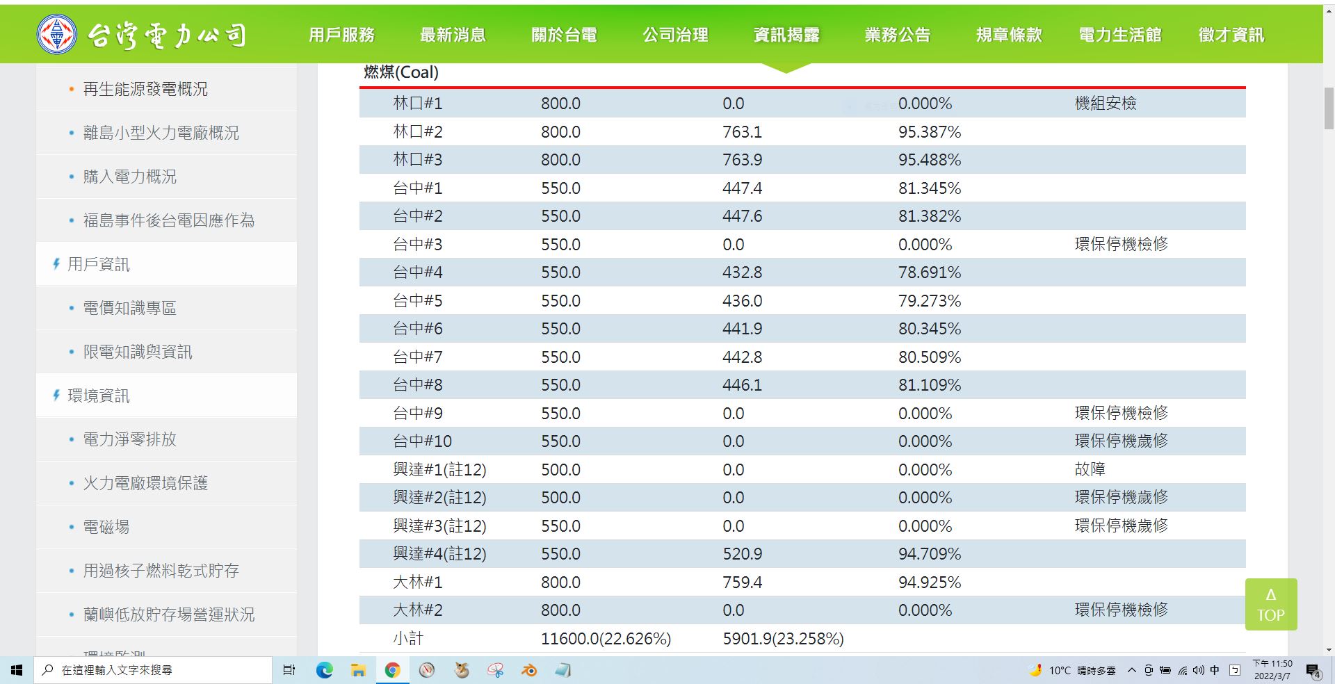Switch to Google Chrome on the taskbar
The height and width of the screenshot is (684, 1335).
393,670
